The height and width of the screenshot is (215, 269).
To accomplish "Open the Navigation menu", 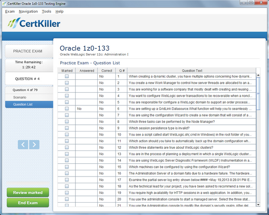I will (x=28, y=12).
